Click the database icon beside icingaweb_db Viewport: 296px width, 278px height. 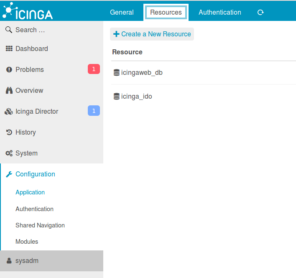coord(117,73)
